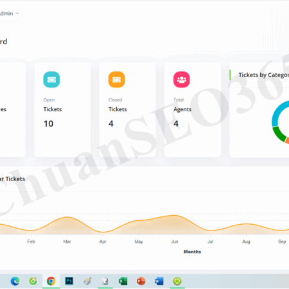Click the green segment of the donut chart
Image resolution: width=289 pixels, height=289 pixels.
point(279,134)
